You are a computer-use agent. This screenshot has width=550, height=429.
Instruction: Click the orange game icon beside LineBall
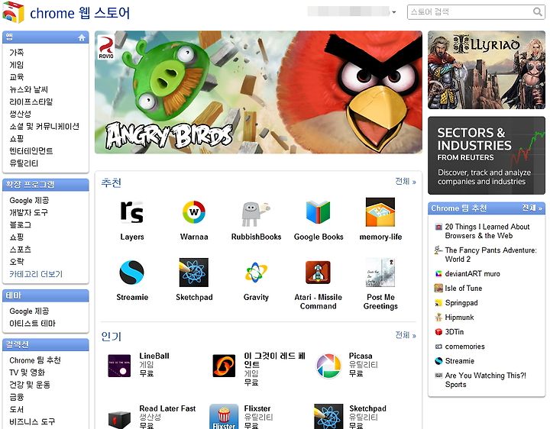pos(224,366)
